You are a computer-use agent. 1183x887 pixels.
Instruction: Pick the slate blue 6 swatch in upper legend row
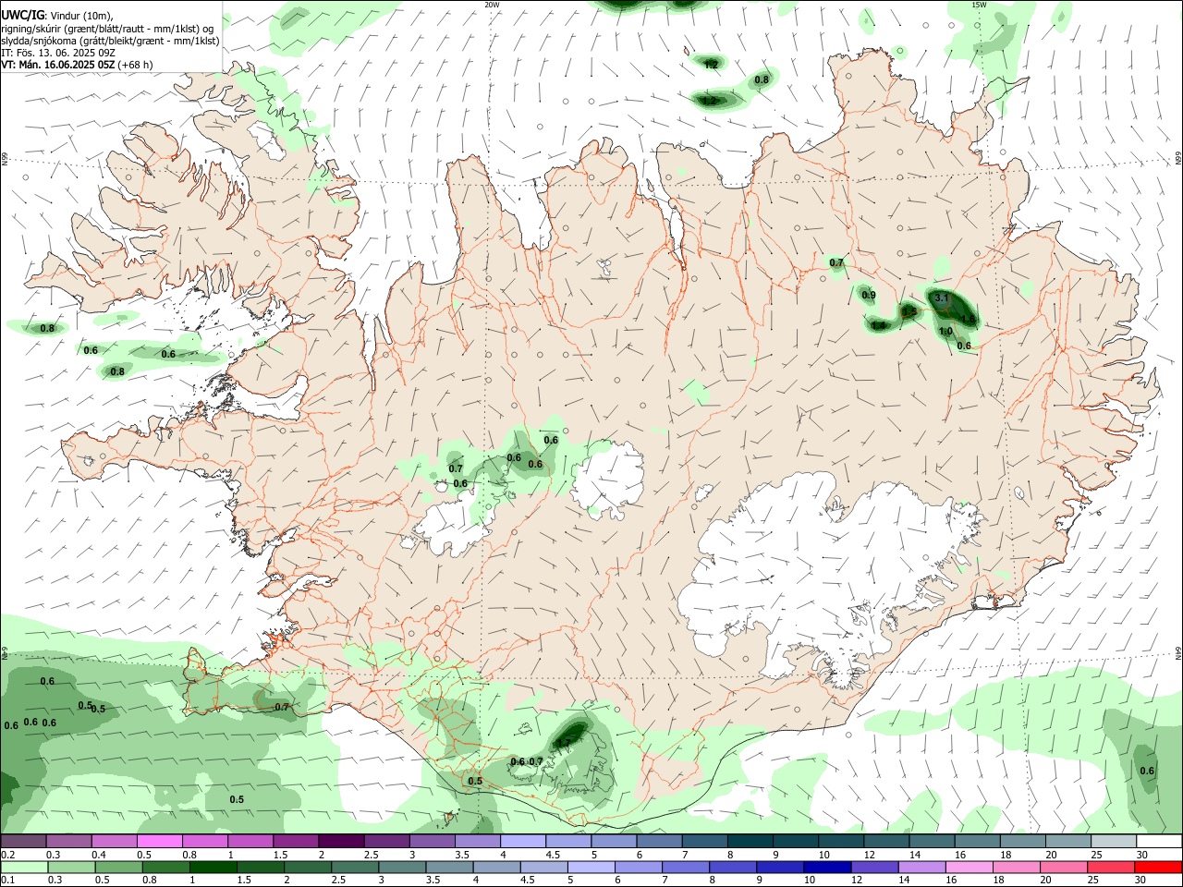click(x=660, y=842)
